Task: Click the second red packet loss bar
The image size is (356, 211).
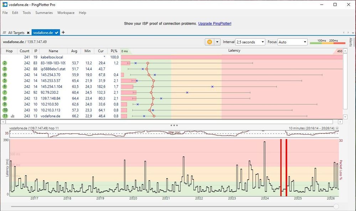Action: (x=286, y=168)
